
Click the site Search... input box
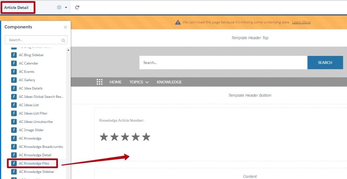pyautogui.click(x=223, y=63)
